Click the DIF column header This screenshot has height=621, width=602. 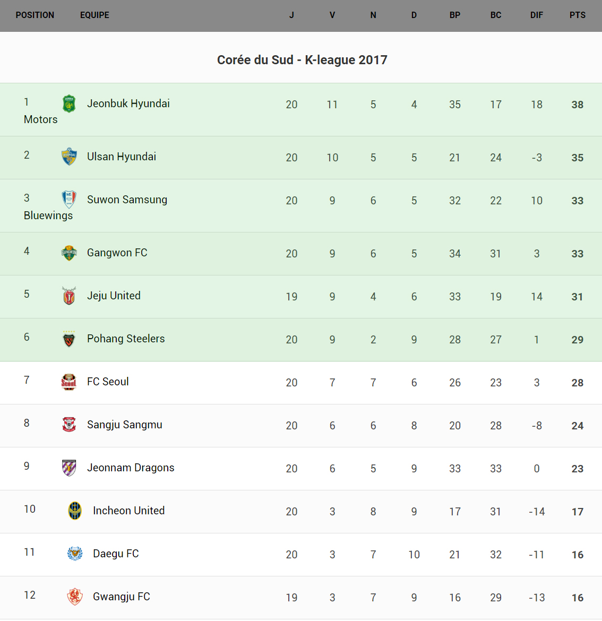coord(536,15)
